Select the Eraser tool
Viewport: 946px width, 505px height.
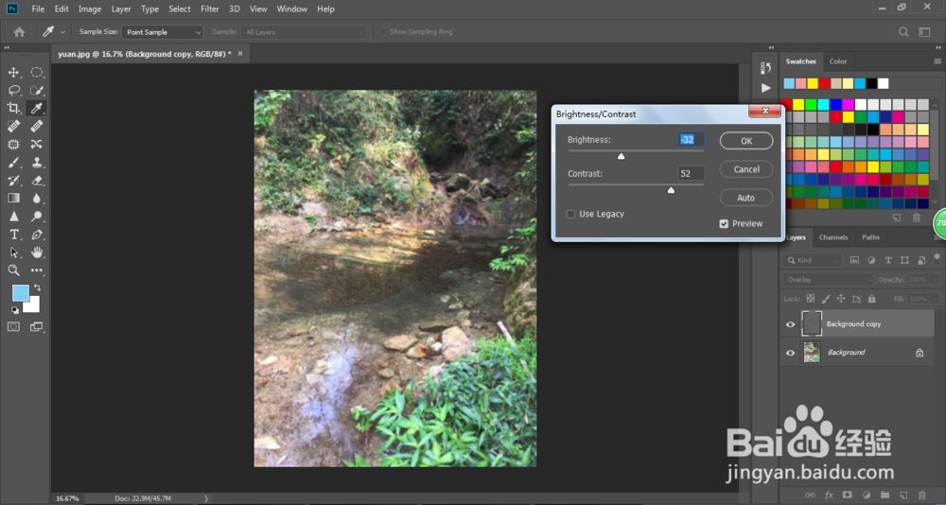click(37, 180)
